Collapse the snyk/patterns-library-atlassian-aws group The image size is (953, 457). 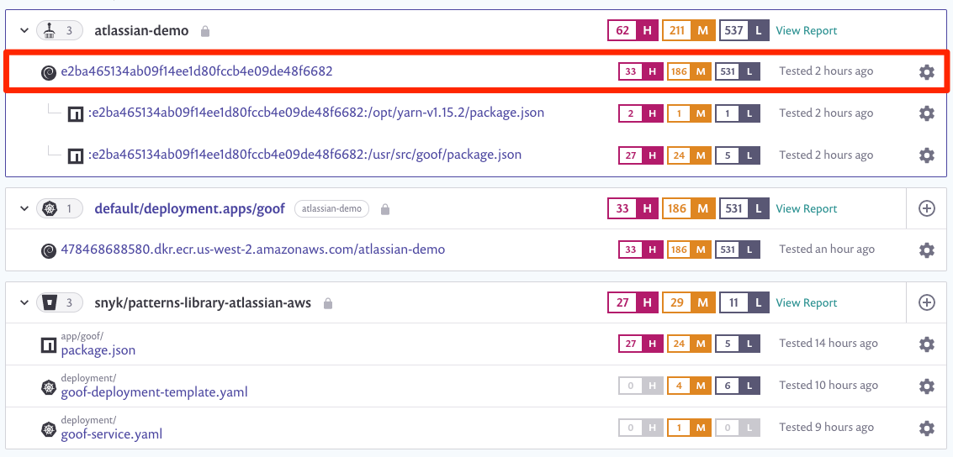(24, 302)
